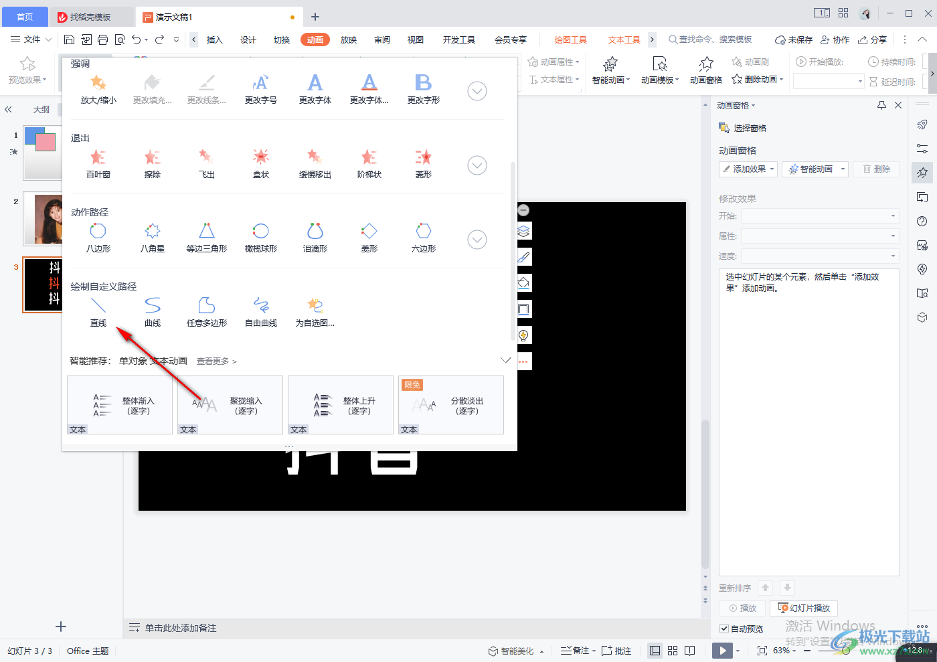Image resolution: width=937 pixels, height=662 pixels.
Task: Open the 速度 dropdown in 修改效果
Action: pyautogui.click(x=820, y=256)
